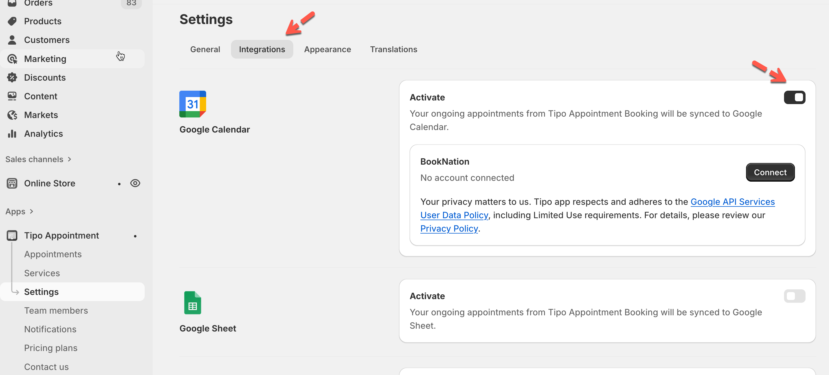Click the Online Store eye preview icon
Screen dimensions: 829x375
tap(135, 183)
